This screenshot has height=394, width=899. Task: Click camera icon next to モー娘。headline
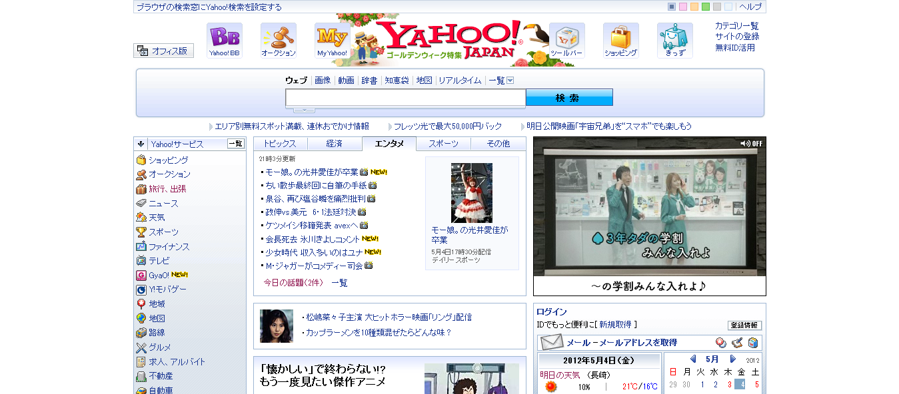point(364,172)
